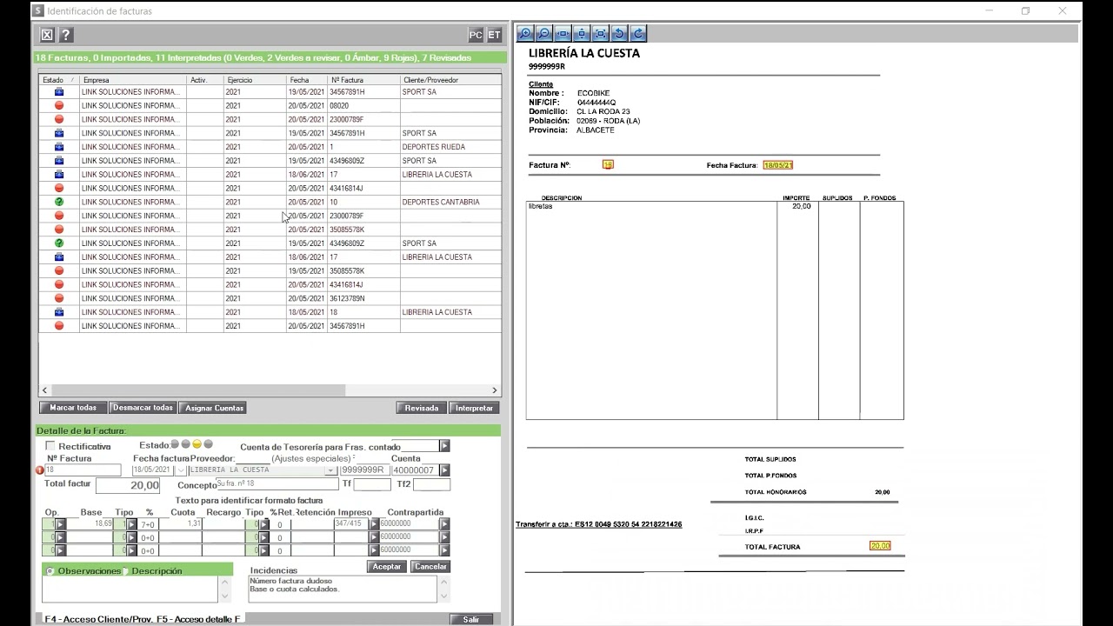The width and height of the screenshot is (1113, 626).
Task: Sort by the Nº Factura column header
Action: pyautogui.click(x=363, y=80)
